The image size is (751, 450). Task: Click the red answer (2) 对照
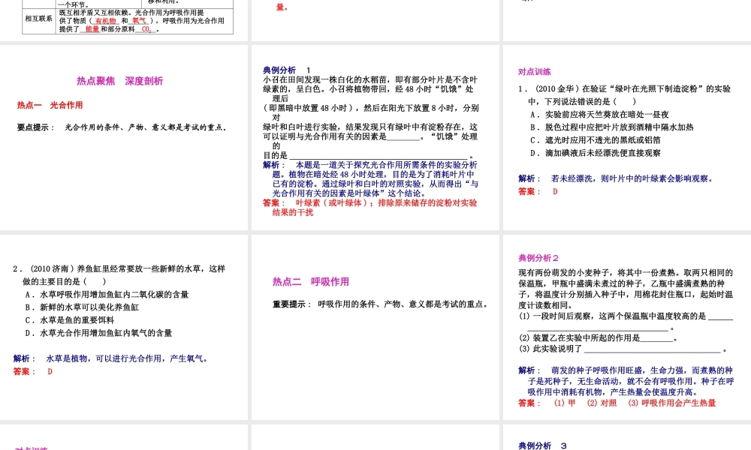point(602,403)
